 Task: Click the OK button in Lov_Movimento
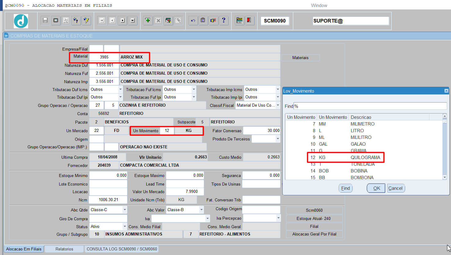(x=376, y=188)
